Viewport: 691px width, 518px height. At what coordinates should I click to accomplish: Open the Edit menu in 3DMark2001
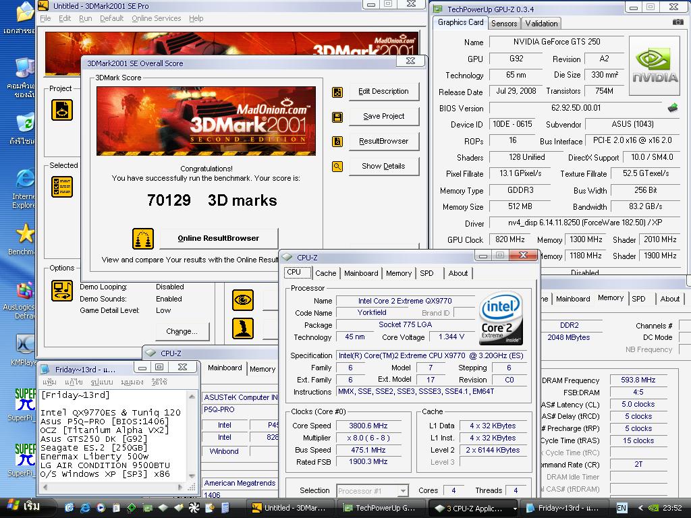pyautogui.click(x=65, y=18)
